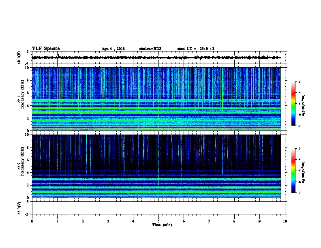Click inside the ch.1 spectrogram panel
321x248 pixels.
pyautogui.click(x=156, y=99)
